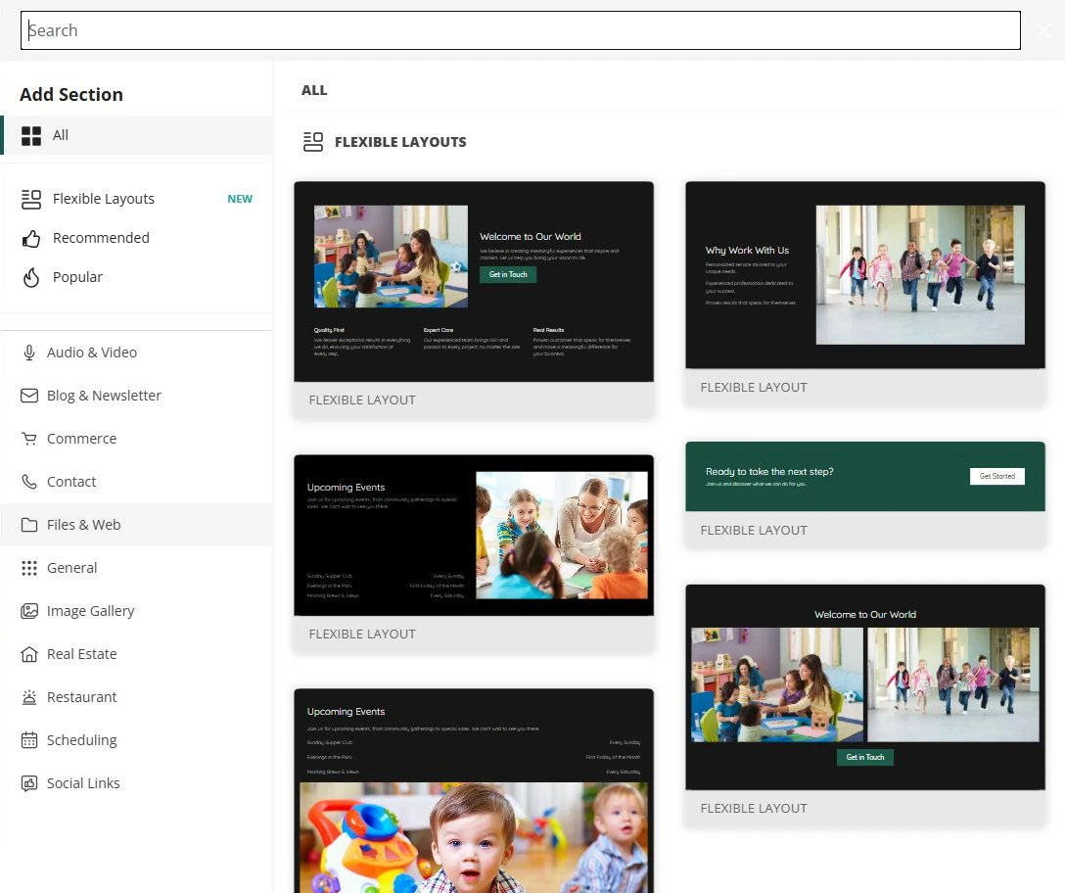
Task: Click Get Started button in green banner preview
Action: [x=997, y=477]
